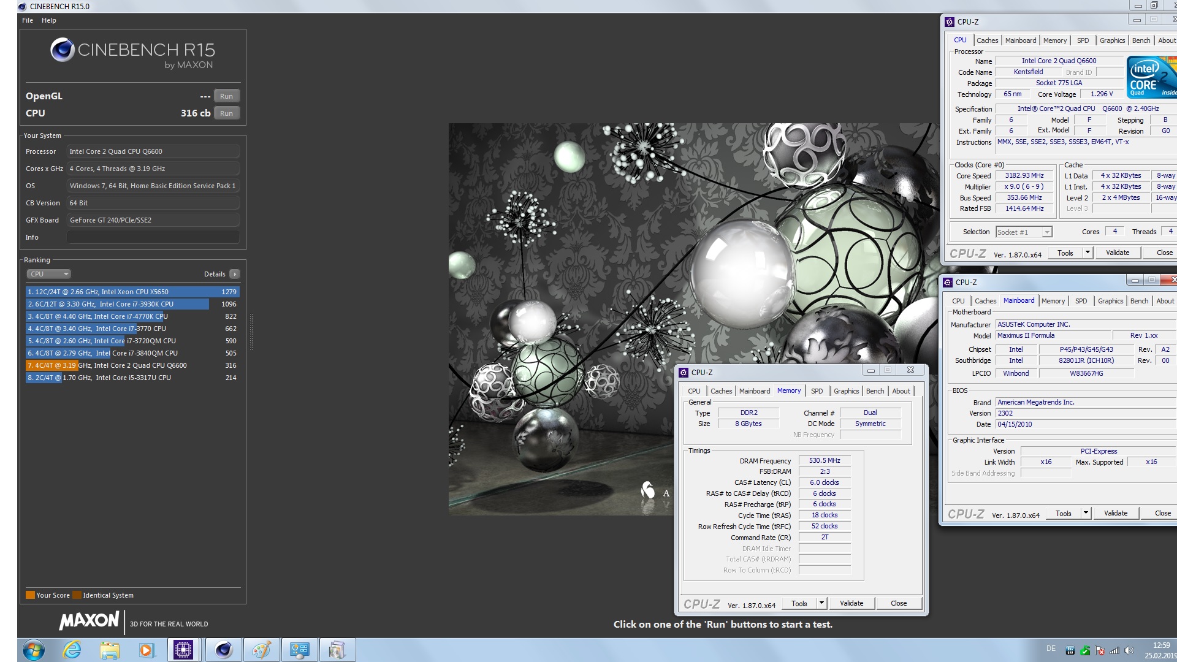
Task: Click Validate in CPU-Z Memory window
Action: [851, 603]
